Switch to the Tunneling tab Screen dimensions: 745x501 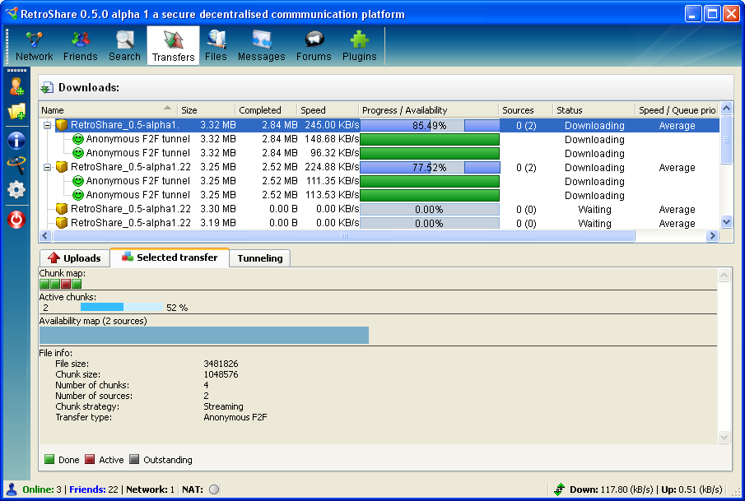click(259, 257)
